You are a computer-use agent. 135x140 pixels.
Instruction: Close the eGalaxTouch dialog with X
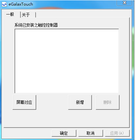[124, 3]
